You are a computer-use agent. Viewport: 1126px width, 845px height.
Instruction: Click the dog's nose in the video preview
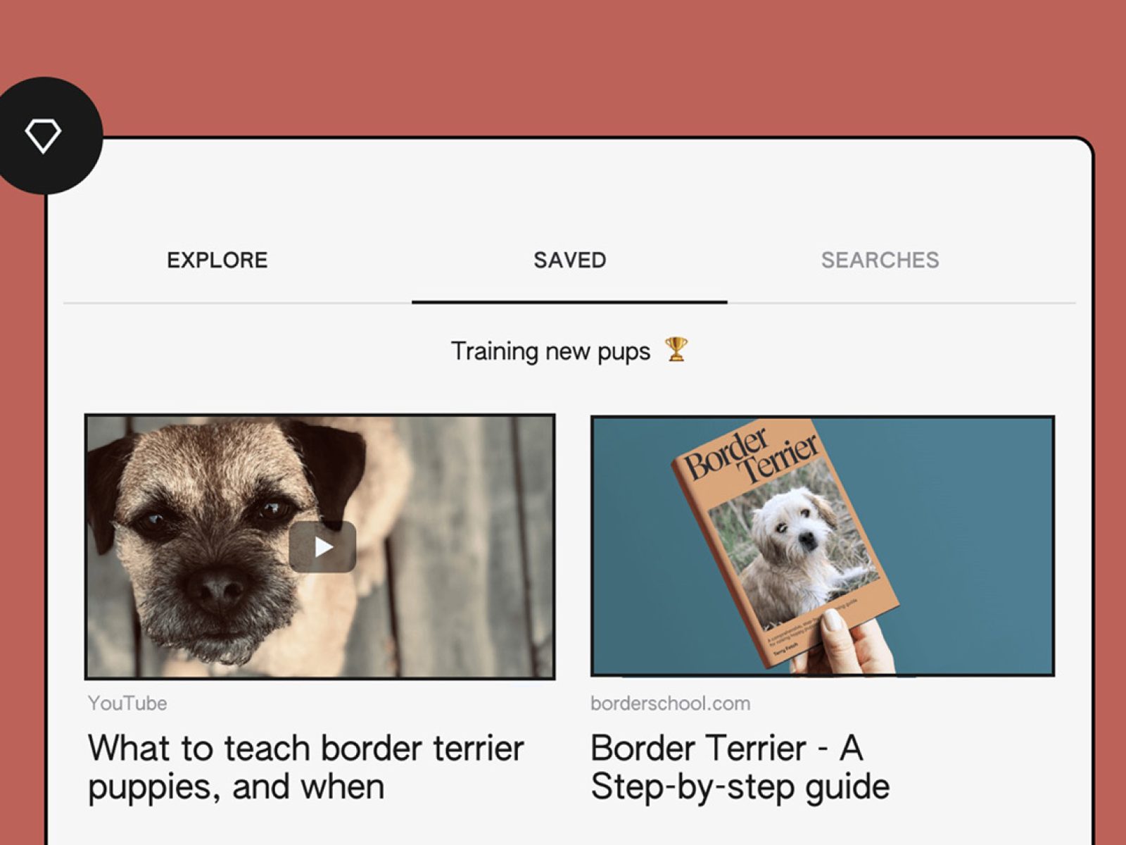pyautogui.click(x=215, y=589)
